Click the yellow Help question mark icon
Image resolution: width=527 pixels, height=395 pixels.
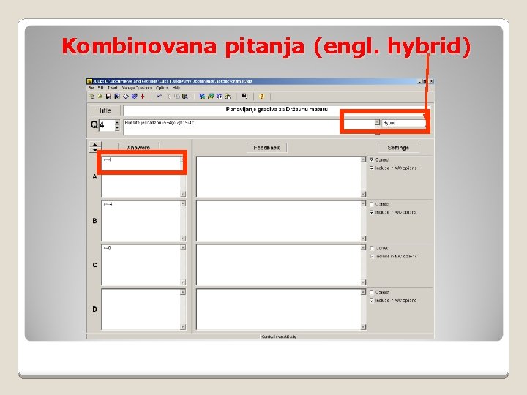click(x=261, y=97)
